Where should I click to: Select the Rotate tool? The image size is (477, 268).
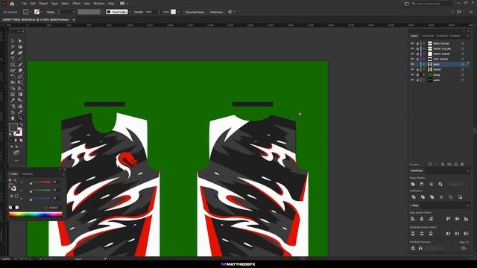13,77
